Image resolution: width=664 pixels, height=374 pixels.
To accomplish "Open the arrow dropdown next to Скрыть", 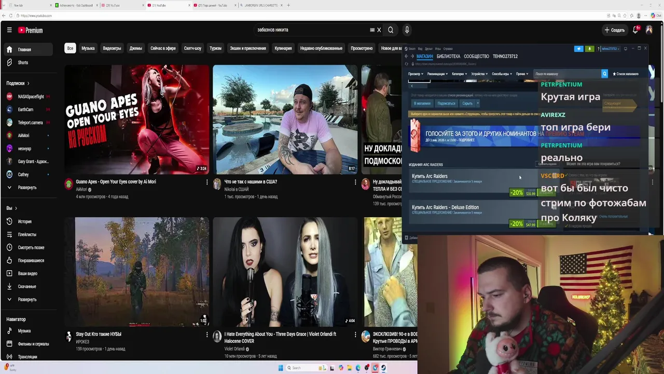I will tap(478, 103).
